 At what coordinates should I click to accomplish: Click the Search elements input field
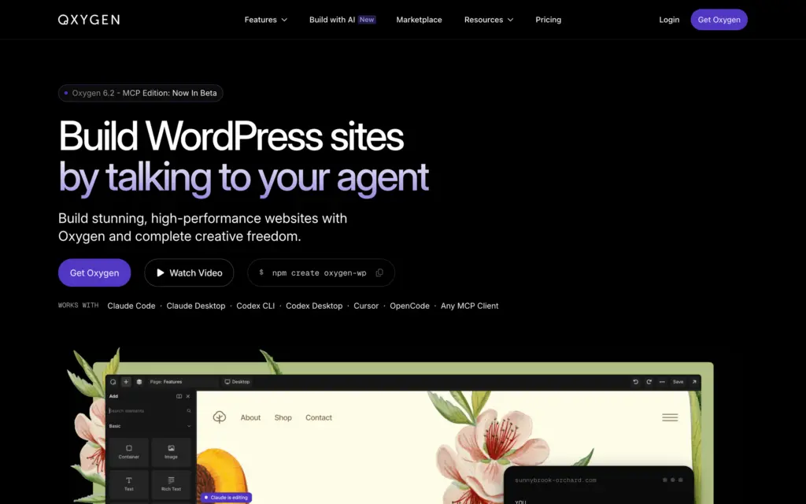click(150, 410)
